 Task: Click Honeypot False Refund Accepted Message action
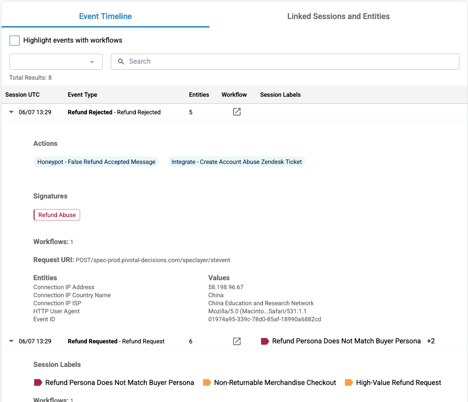pos(96,162)
